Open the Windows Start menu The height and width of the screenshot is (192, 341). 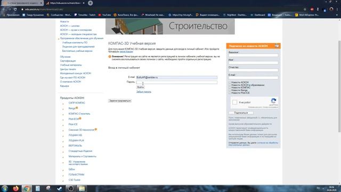5,188
